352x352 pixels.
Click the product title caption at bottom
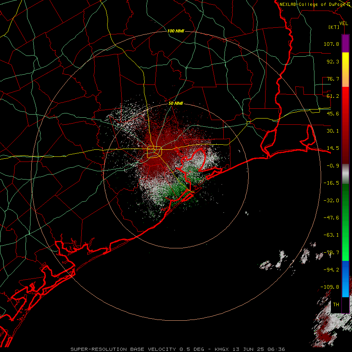click(178, 349)
